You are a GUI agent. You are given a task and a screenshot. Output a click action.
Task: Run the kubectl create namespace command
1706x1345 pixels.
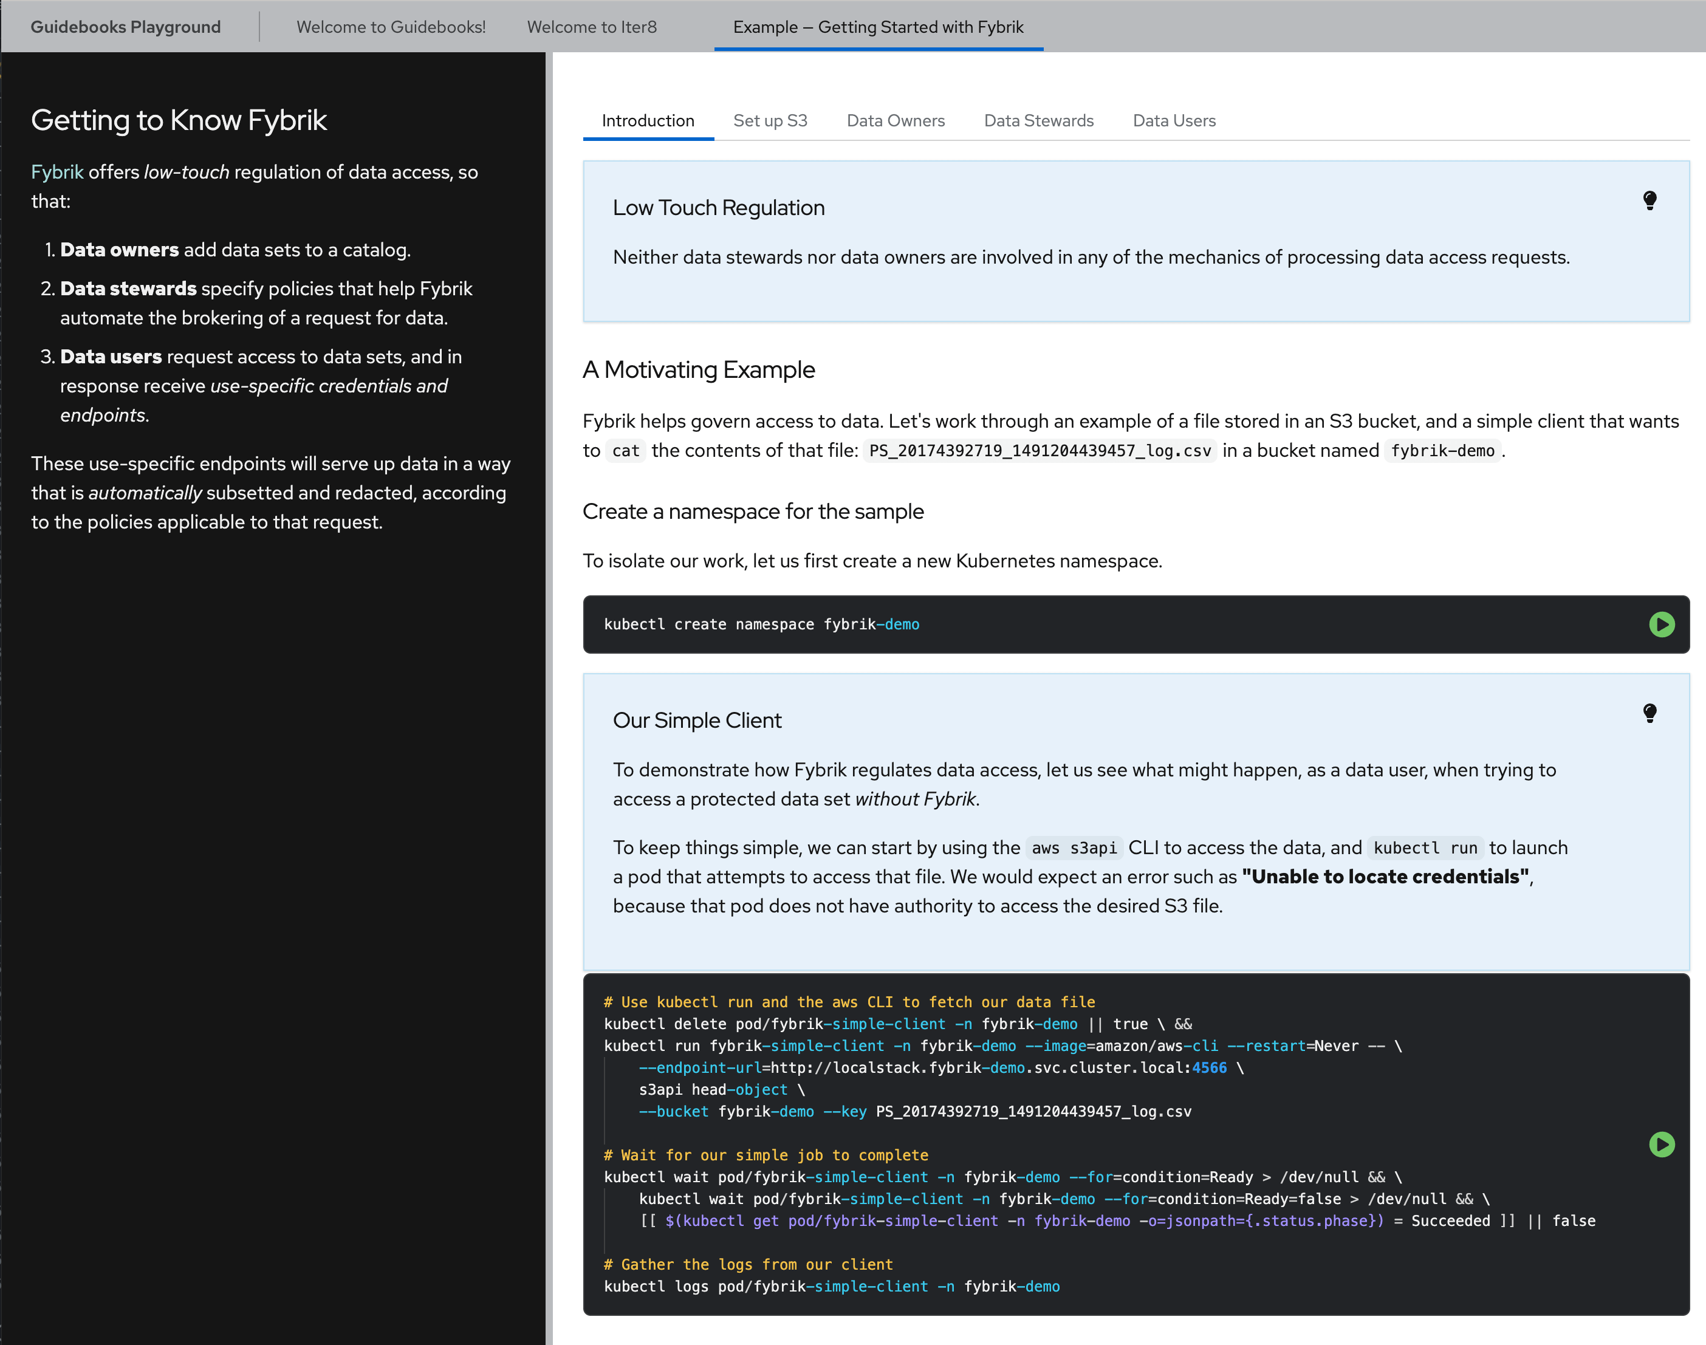(1661, 625)
